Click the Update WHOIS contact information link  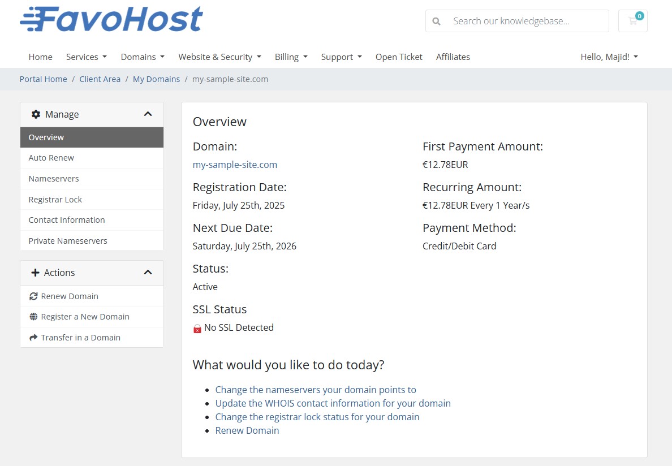(x=333, y=403)
